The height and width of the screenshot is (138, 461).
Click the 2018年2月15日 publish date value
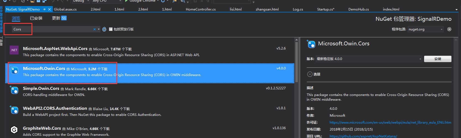click(x=351, y=129)
